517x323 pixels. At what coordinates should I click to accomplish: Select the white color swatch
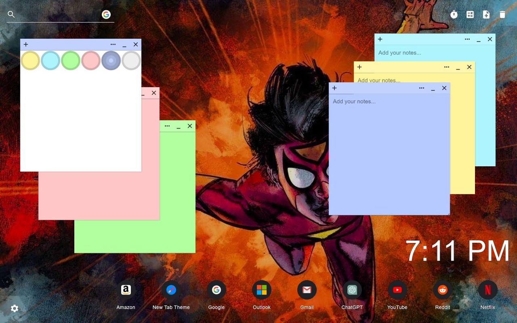[131, 61]
